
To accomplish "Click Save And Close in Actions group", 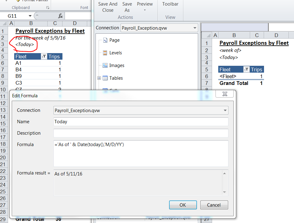I will [x=108, y=7].
